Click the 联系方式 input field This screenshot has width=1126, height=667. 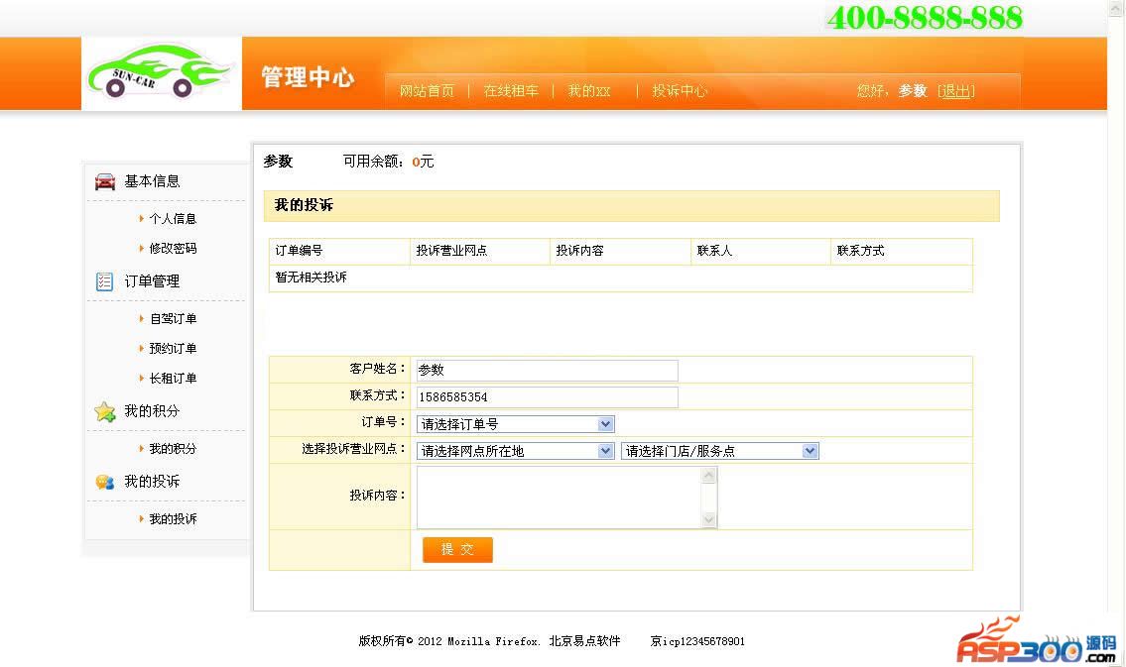[x=548, y=397]
